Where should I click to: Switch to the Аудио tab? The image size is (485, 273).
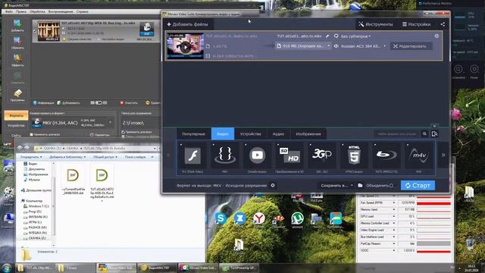pos(278,134)
